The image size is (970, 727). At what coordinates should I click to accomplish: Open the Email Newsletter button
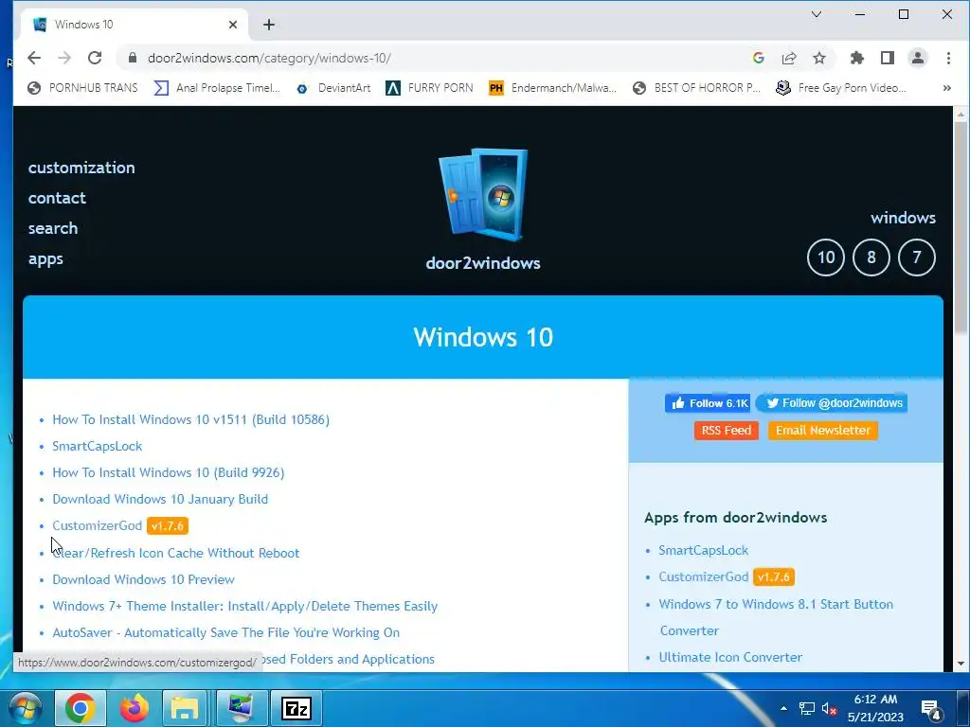[x=823, y=431]
